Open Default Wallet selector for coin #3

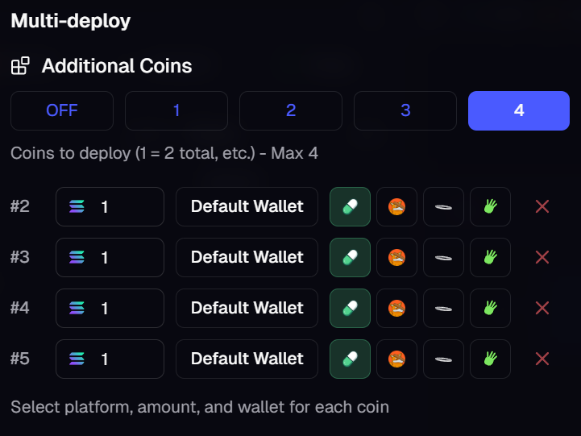[247, 258]
